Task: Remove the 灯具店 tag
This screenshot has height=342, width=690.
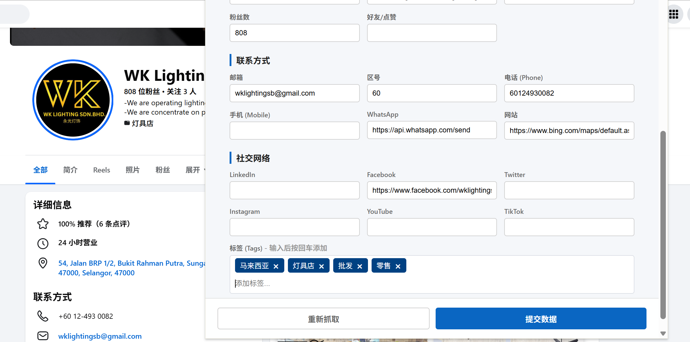Action: click(x=321, y=266)
